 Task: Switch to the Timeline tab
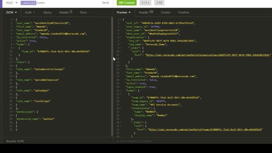click(183, 12)
